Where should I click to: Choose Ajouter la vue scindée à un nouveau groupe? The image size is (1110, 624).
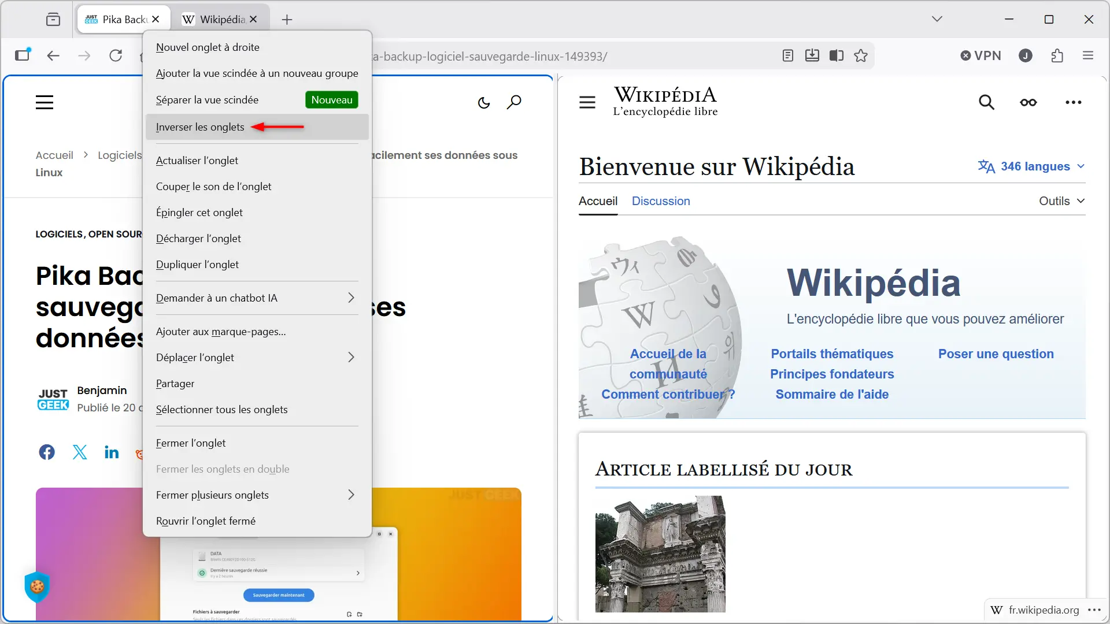coord(257,73)
